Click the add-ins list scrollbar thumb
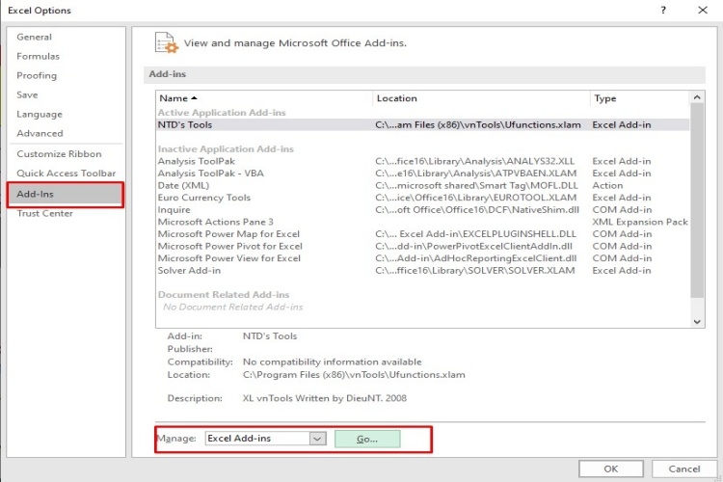The image size is (723, 482). click(697, 201)
